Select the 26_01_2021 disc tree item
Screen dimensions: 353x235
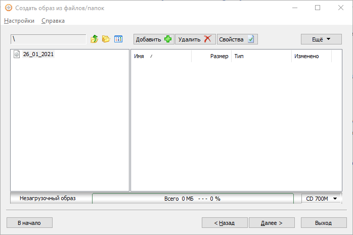[38, 54]
